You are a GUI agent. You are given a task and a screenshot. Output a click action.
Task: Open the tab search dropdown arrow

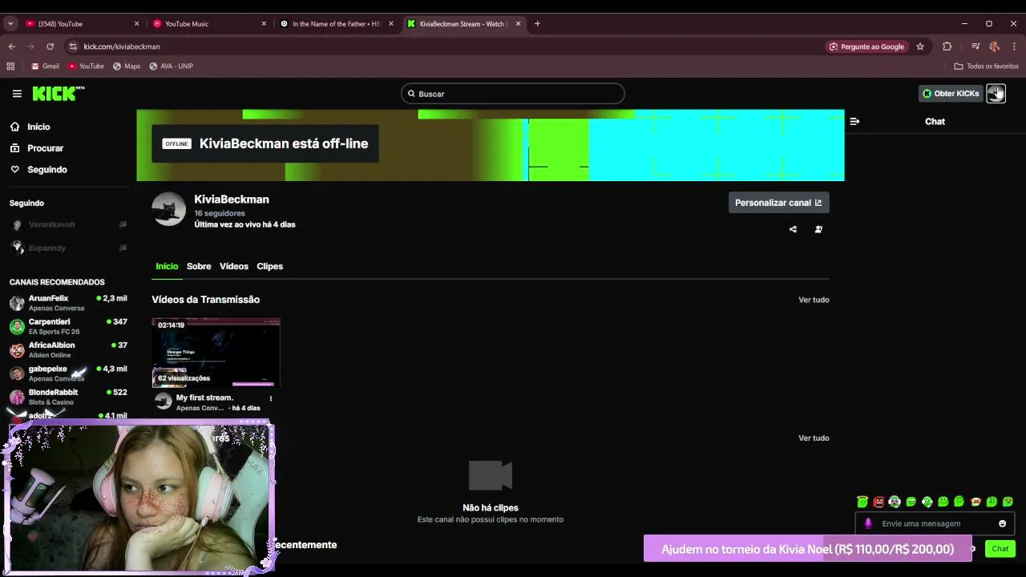(x=10, y=24)
